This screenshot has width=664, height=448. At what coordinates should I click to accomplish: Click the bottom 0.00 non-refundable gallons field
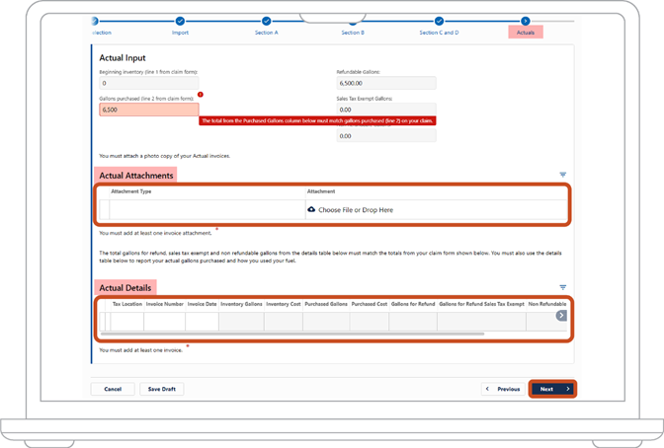click(386, 136)
